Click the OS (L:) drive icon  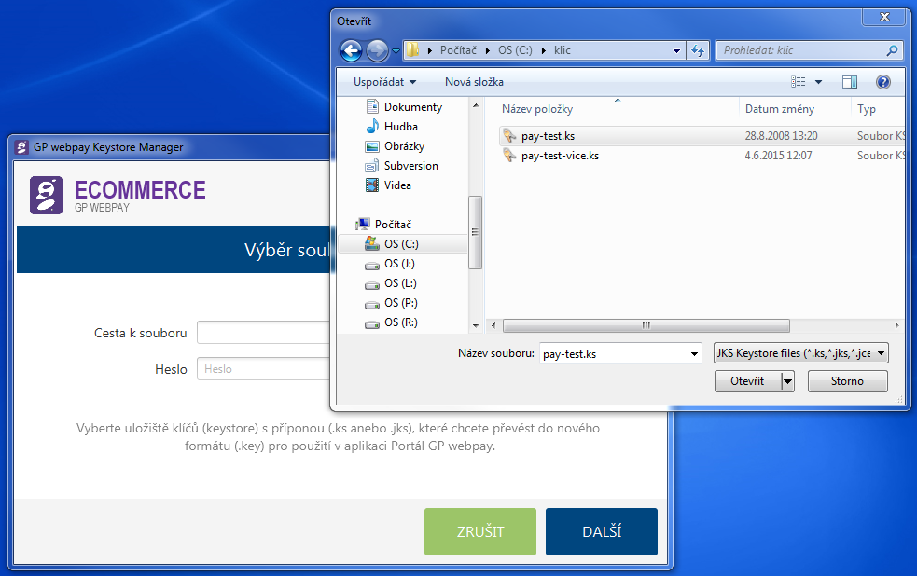372,285
